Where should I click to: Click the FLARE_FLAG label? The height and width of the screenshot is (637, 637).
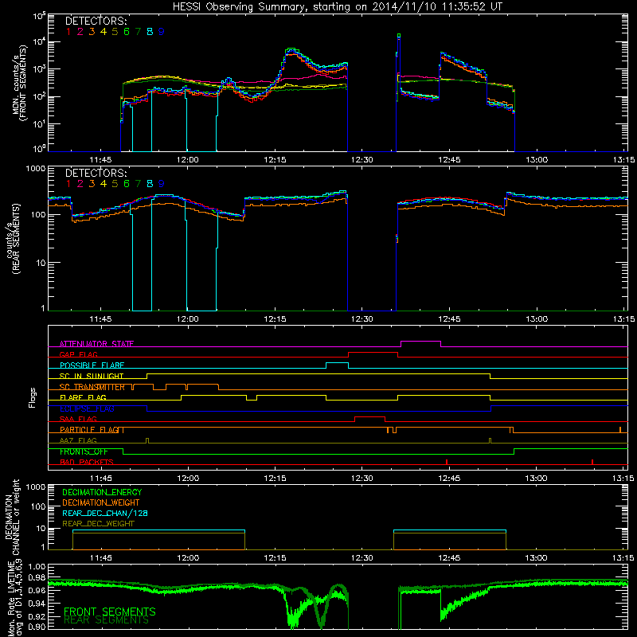[x=83, y=397]
